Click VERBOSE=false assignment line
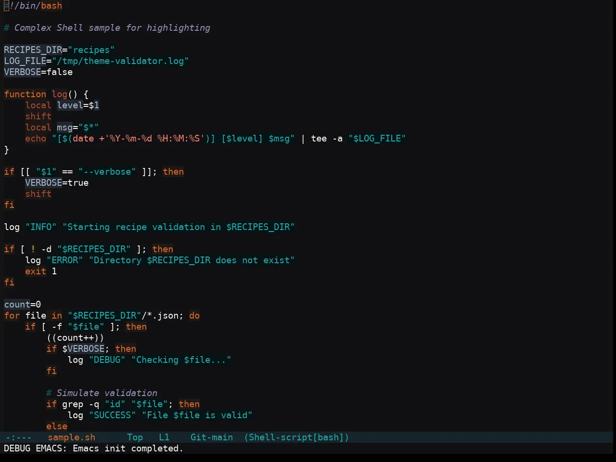Screen dimensions: 616x462 (38, 72)
